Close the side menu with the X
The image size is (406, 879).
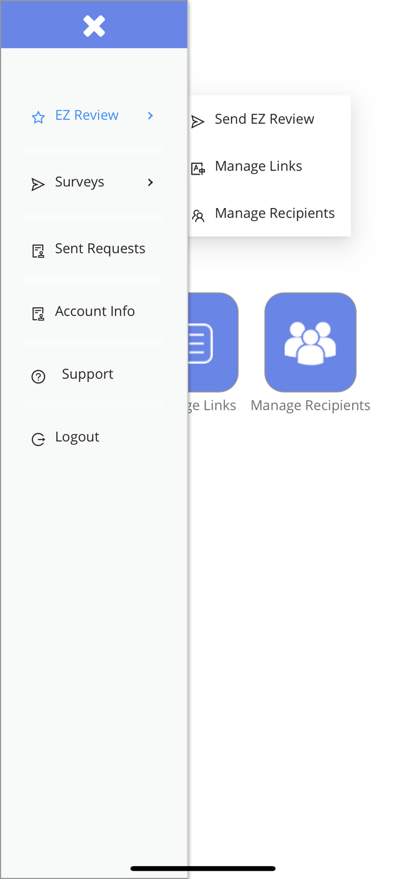94,26
